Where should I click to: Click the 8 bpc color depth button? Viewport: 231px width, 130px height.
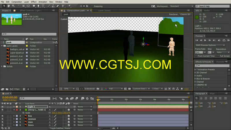pyautogui.click(x=17, y=89)
